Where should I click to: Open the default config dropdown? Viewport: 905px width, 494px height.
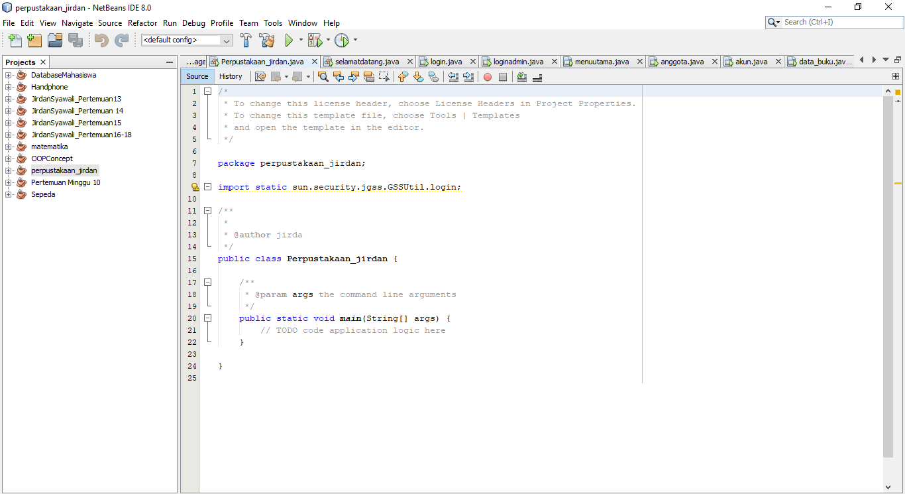point(226,40)
